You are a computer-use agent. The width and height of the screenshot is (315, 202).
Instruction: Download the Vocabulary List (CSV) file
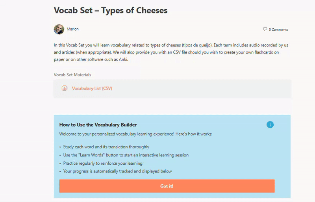click(x=92, y=88)
